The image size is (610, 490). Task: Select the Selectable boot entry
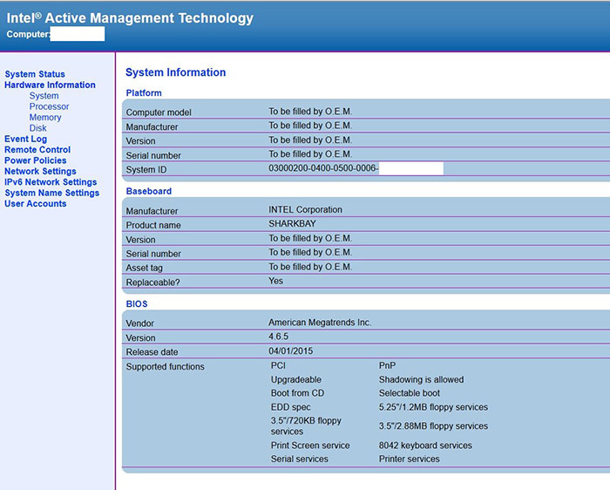pos(410,393)
